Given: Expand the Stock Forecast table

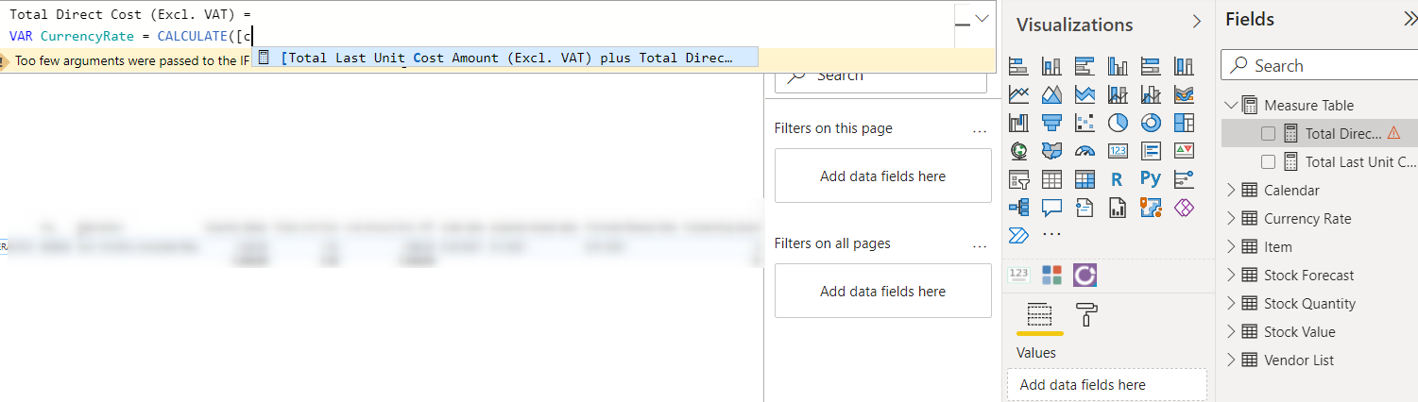Looking at the screenshot, I should click(1230, 275).
